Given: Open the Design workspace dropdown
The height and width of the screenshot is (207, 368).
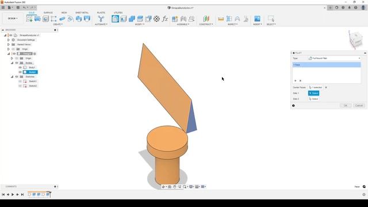Looking at the screenshot, I should [x=13, y=18].
